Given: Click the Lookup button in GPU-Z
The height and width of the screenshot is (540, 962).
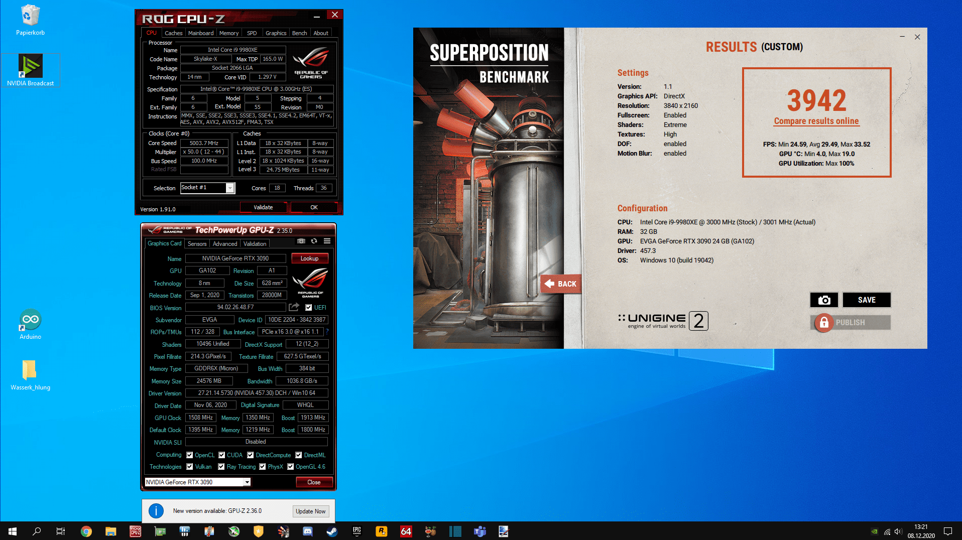Looking at the screenshot, I should pos(310,258).
